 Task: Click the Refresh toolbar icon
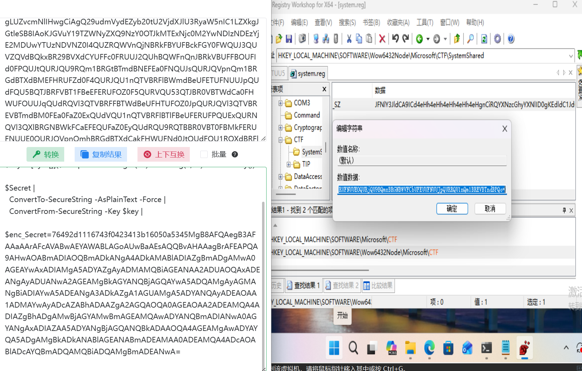[484, 39]
